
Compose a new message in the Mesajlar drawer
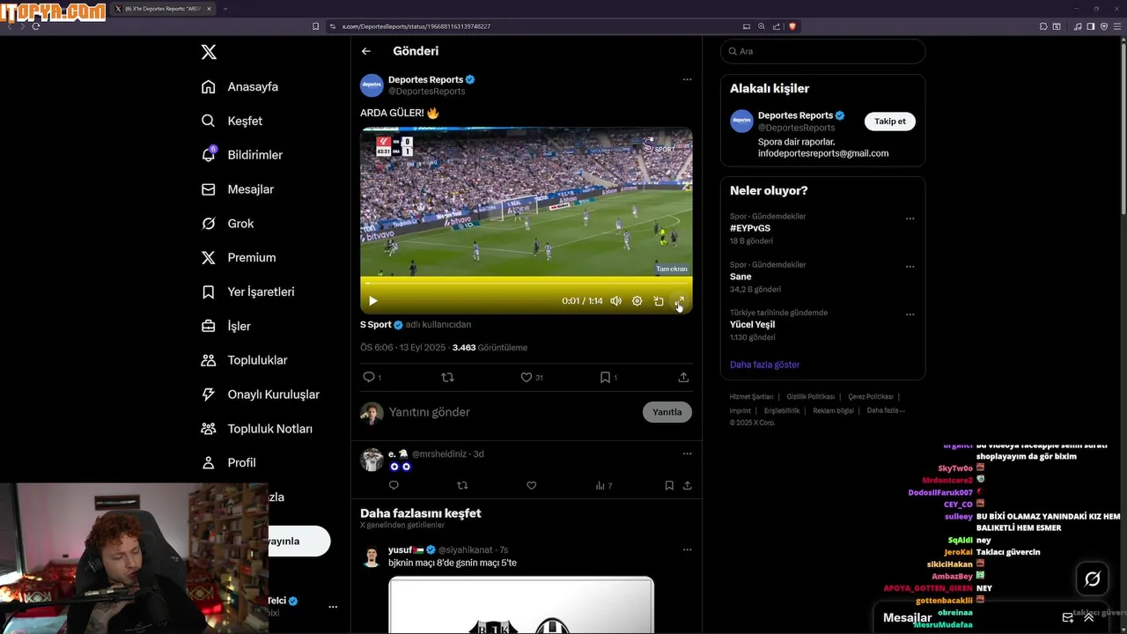click(x=1068, y=617)
